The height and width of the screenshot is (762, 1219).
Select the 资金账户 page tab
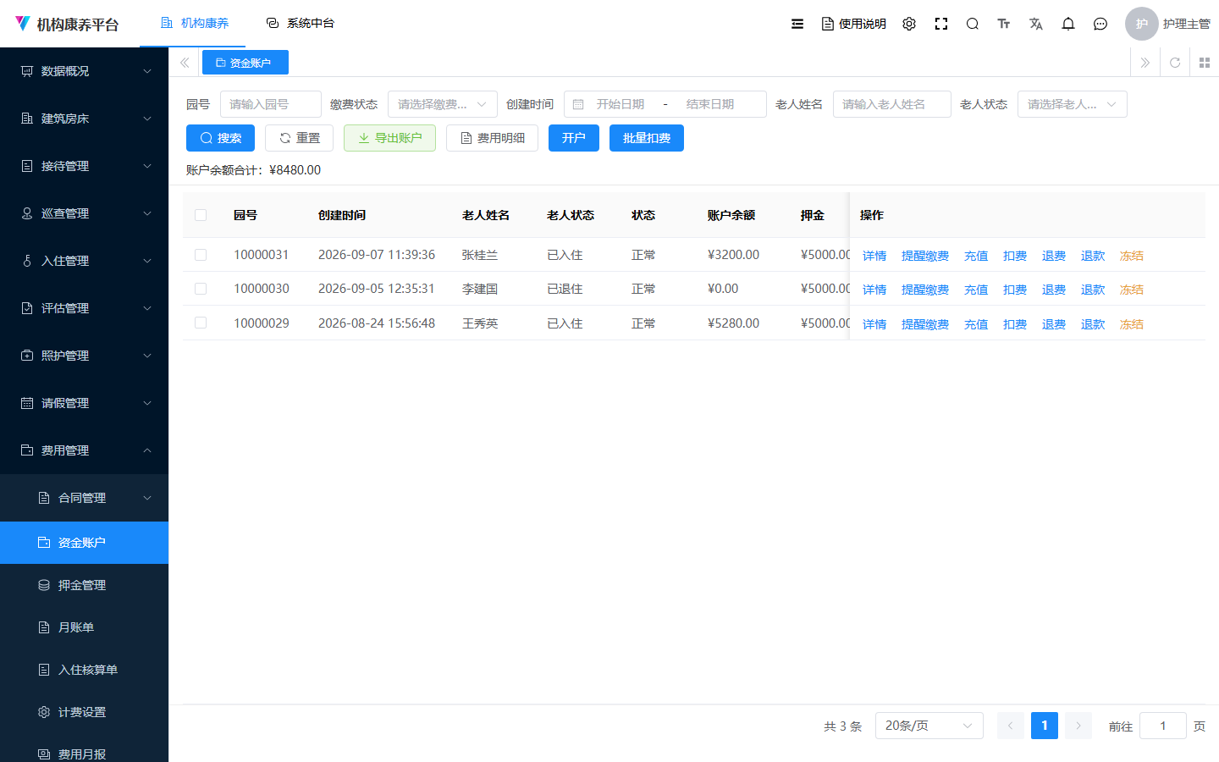click(x=245, y=63)
